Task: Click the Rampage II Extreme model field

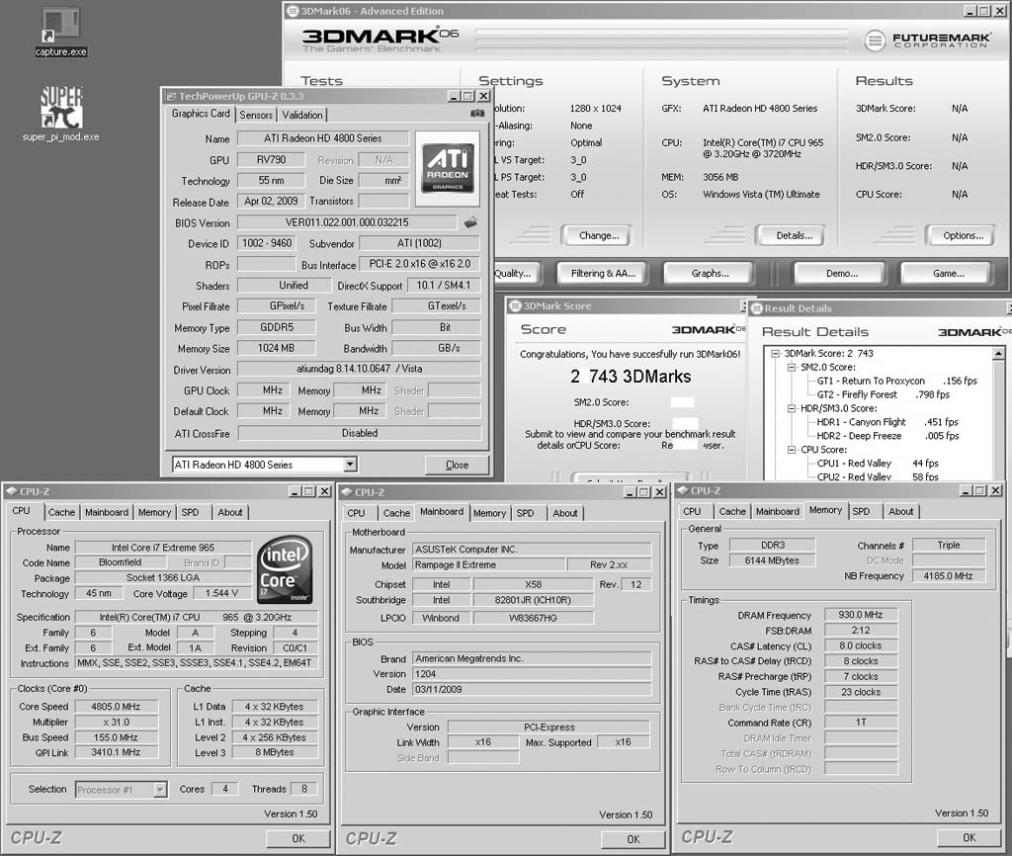Action: pos(488,564)
